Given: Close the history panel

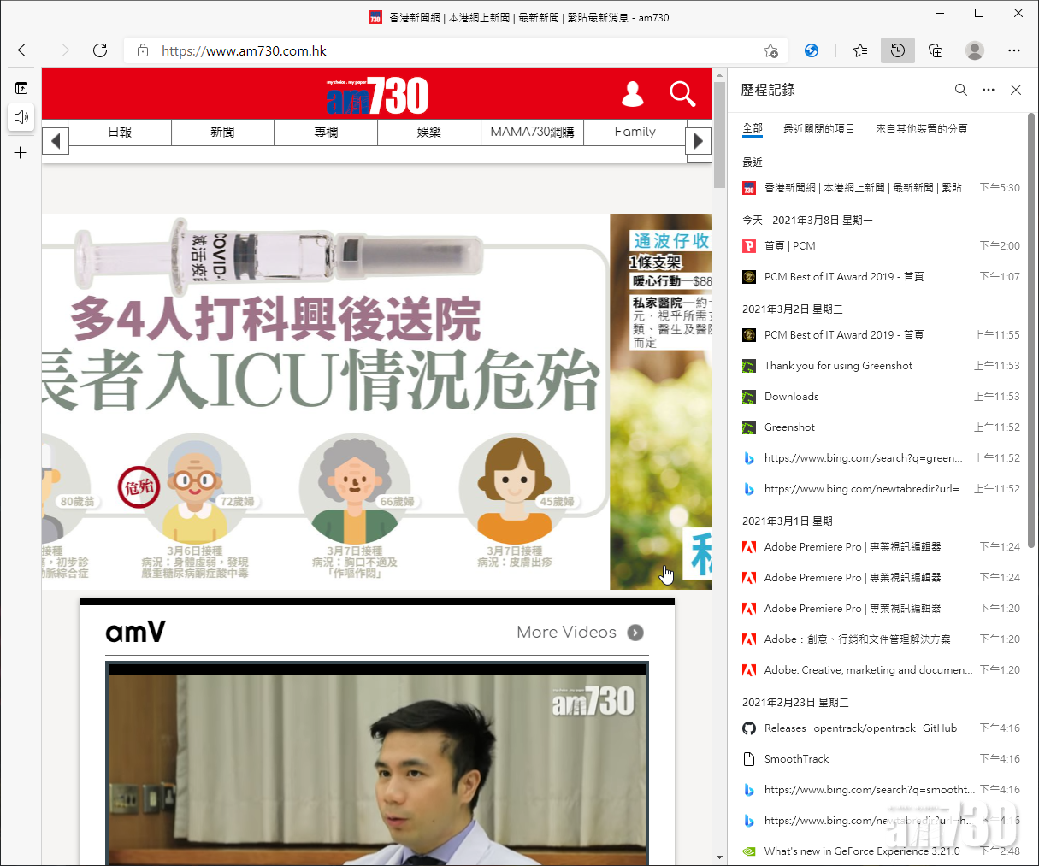Looking at the screenshot, I should [x=1016, y=90].
